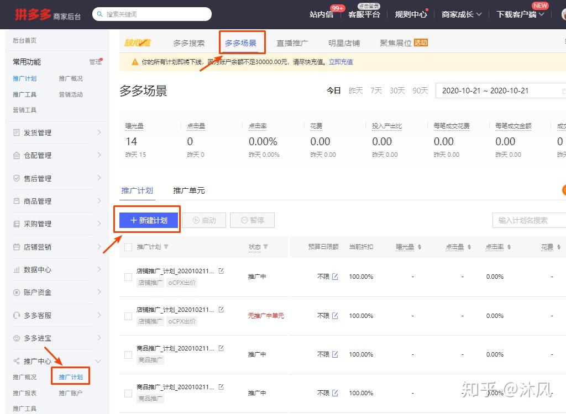566x414 pixels.
Task: Select the 7天 date filter
Action: pos(376,91)
